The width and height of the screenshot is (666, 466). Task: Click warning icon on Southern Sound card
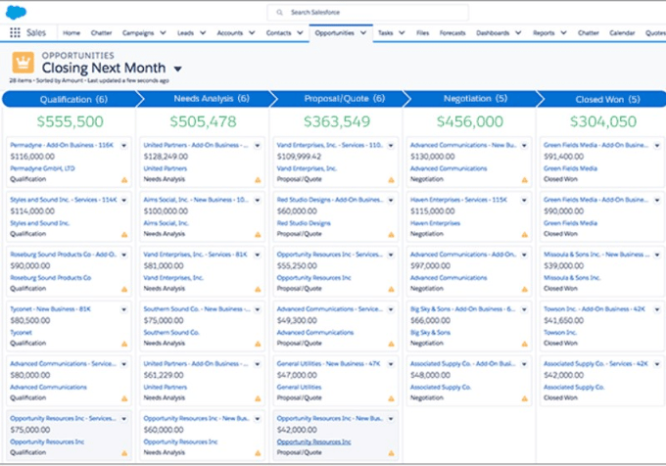click(x=258, y=344)
